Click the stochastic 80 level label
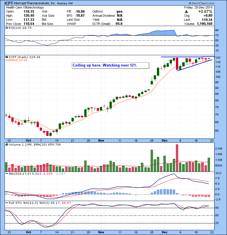Screen dimensions: 227x235 point(217,208)
